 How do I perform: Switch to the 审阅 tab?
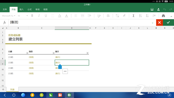point(38,10)
